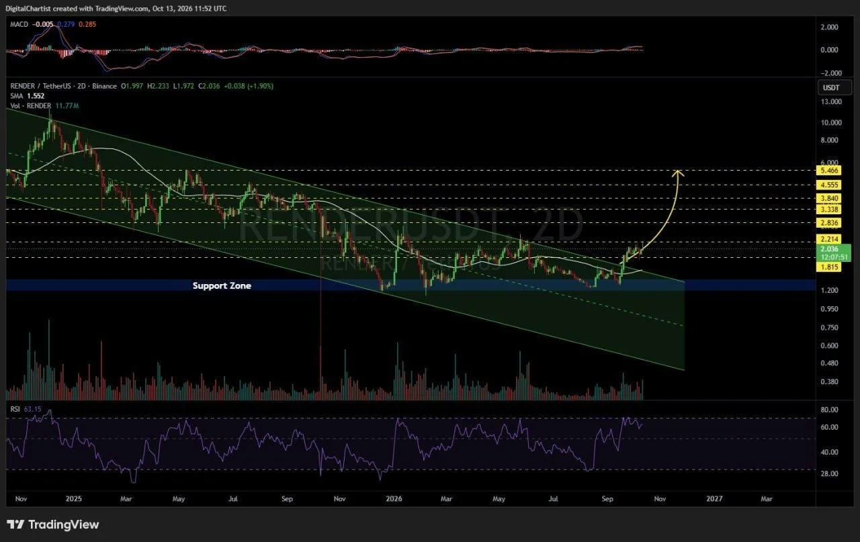This screenshot has width=860, height=542.
Task: Click the 2025 label on time axis
Action: click(74, 499)
